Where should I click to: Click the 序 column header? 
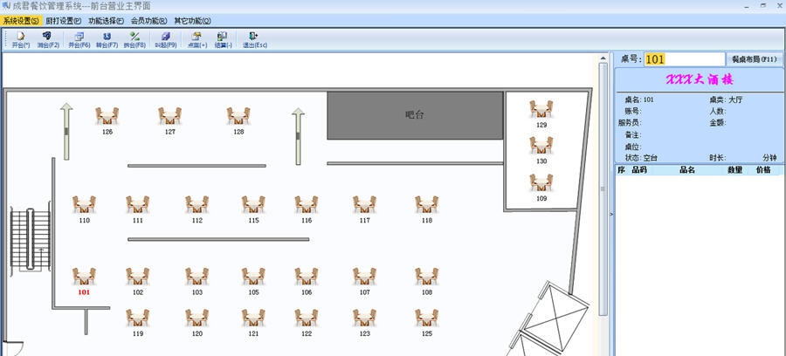click(x=621, y=170)
